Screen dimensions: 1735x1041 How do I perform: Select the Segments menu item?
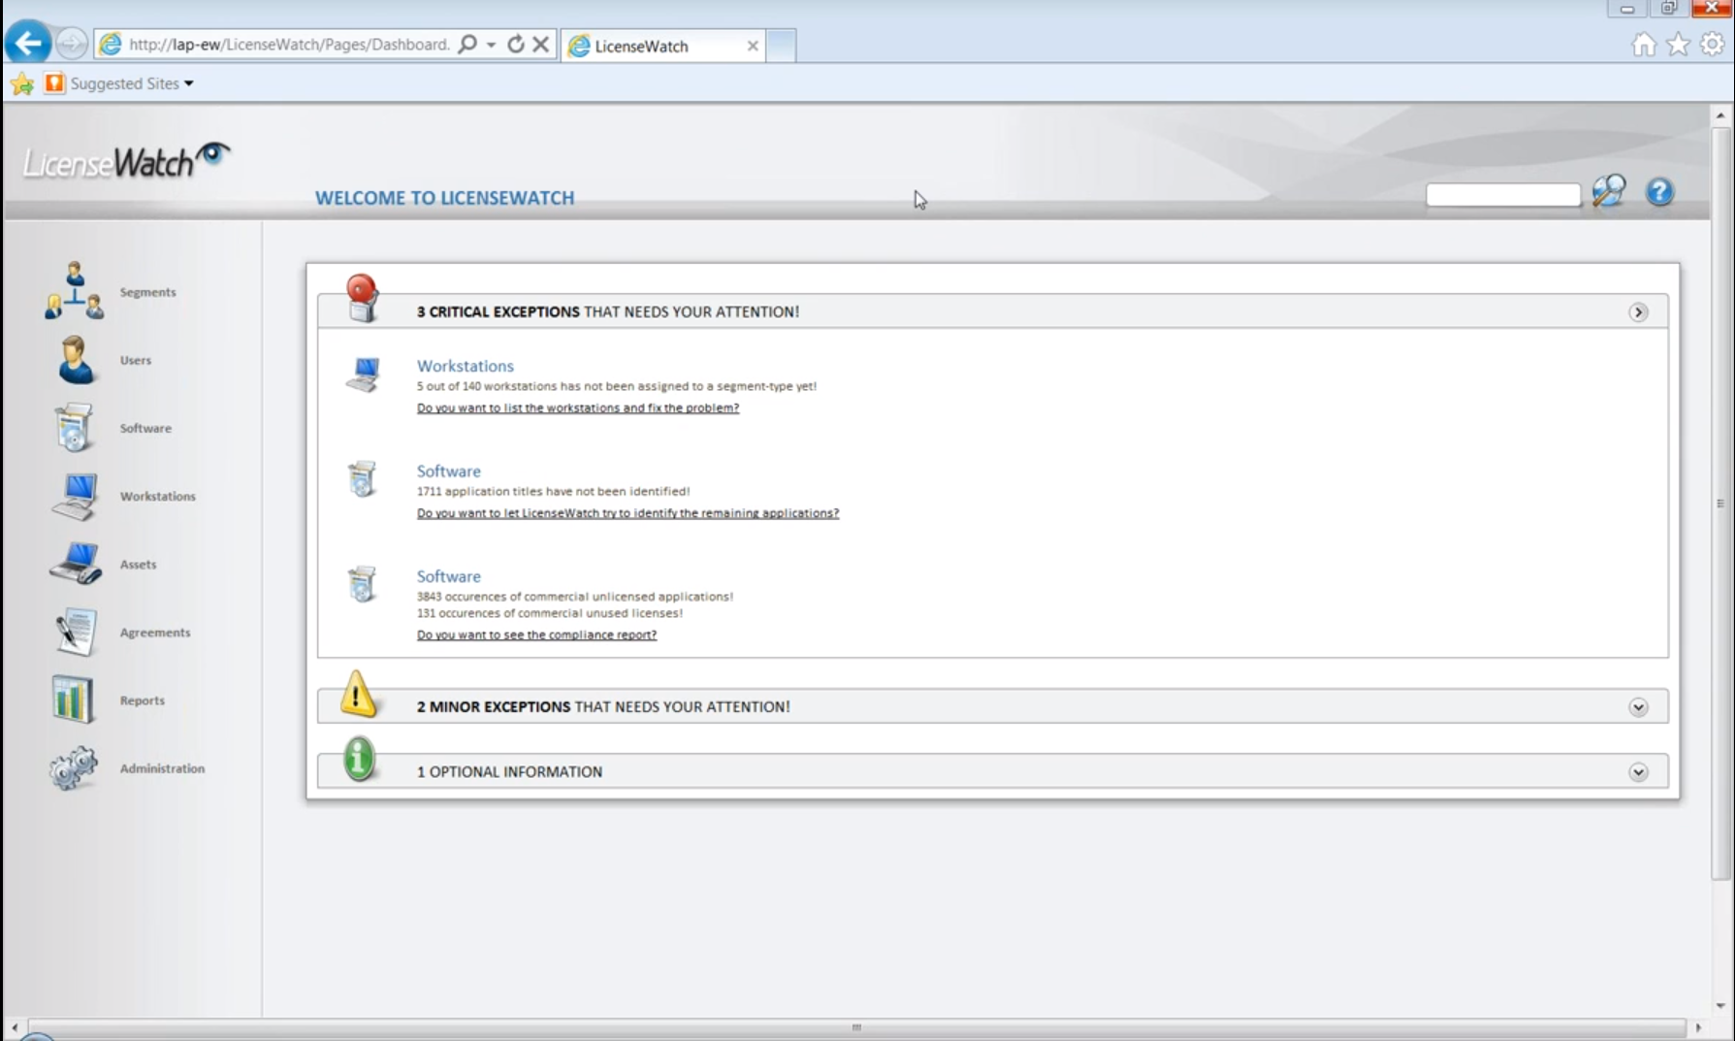pos(148,292)
